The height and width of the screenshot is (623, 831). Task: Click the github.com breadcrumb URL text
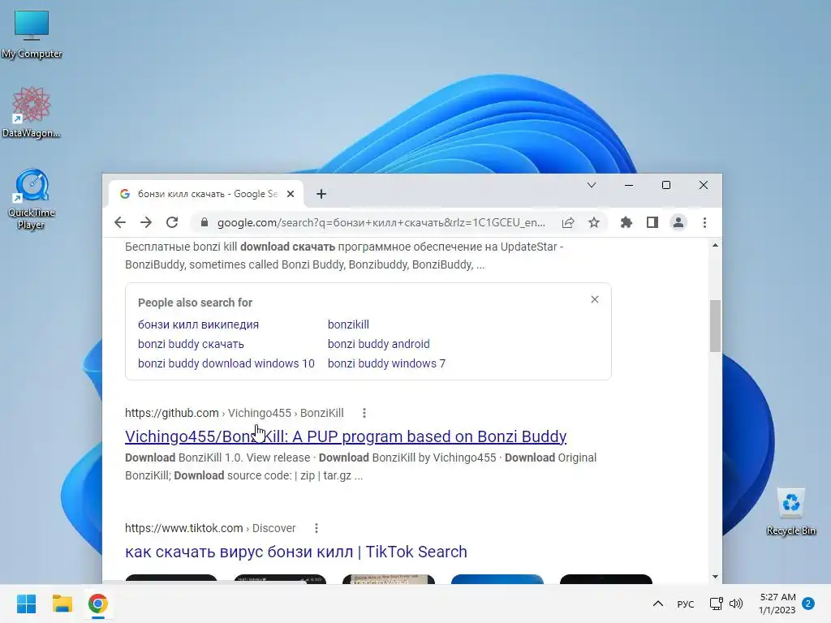pos(235,413)
